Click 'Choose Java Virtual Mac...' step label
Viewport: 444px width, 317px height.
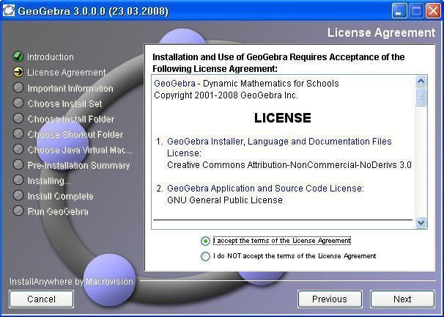coord(80,150)
